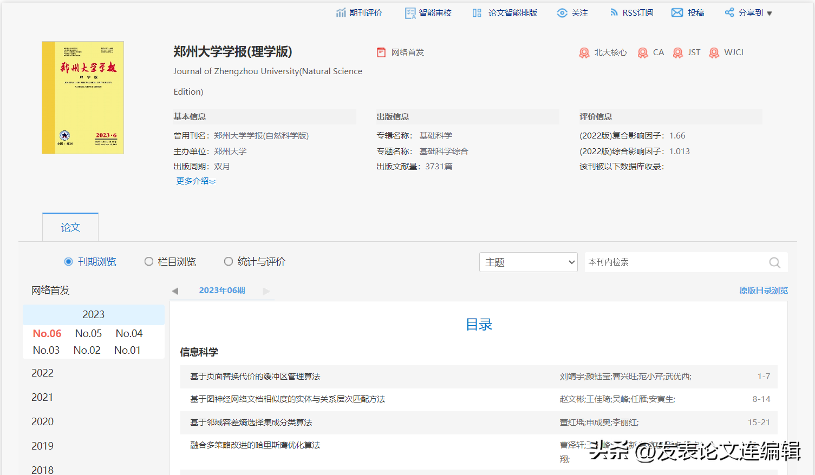Expand 更多介绍 details
The width and height of the screenshot is (815, 475).
tap(195, 181)
